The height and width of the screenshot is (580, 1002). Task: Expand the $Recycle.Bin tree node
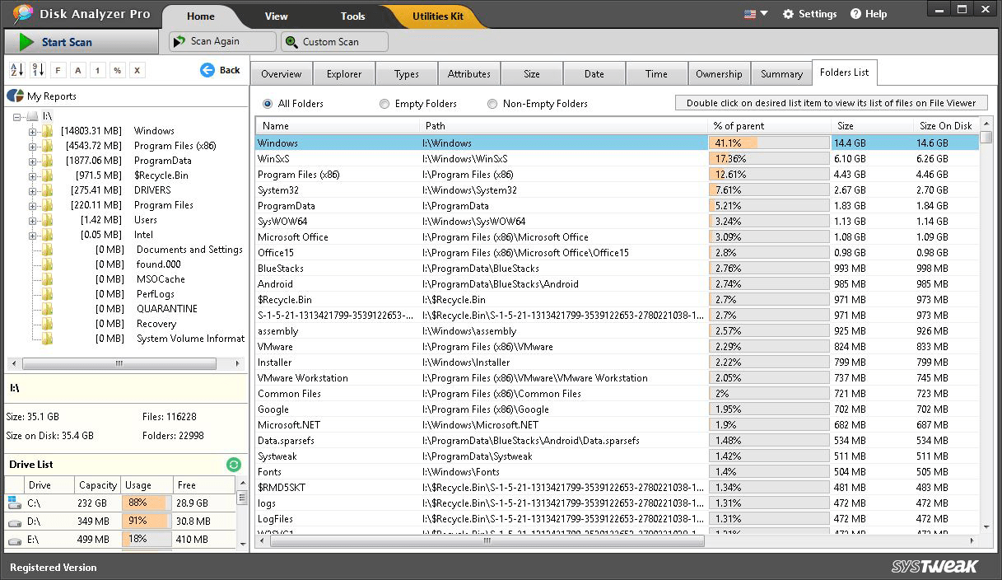tap(32, 175)
